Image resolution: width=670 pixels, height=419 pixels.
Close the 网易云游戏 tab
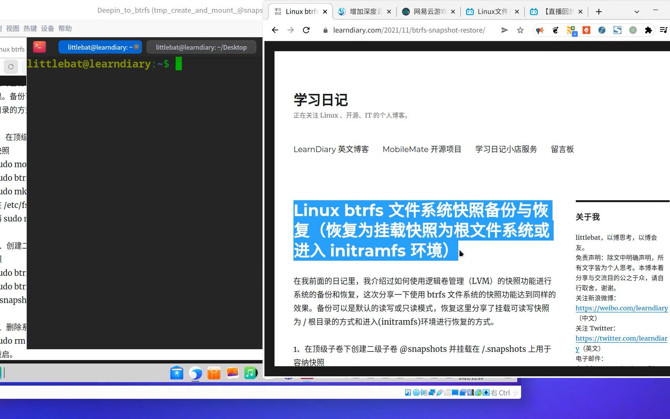coord(453,12)
